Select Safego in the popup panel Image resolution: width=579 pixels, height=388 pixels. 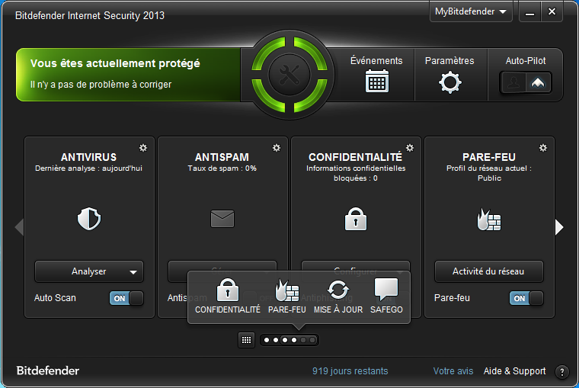click(x=386, y=297)
